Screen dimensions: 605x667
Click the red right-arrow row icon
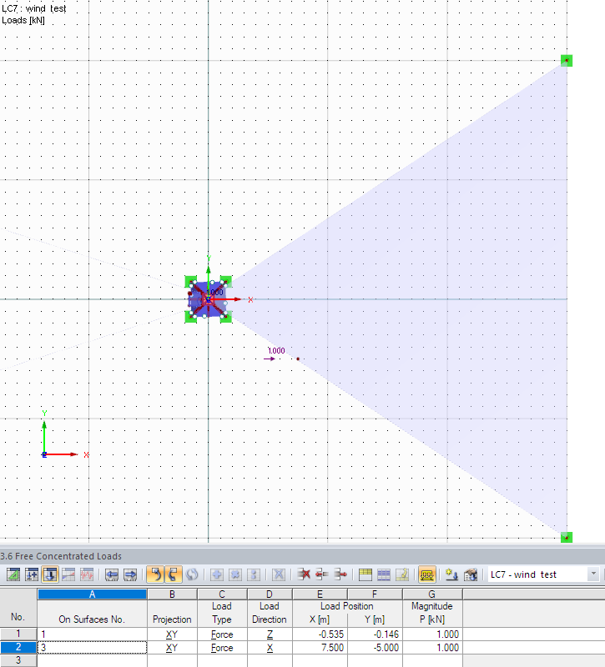(340, 574)
